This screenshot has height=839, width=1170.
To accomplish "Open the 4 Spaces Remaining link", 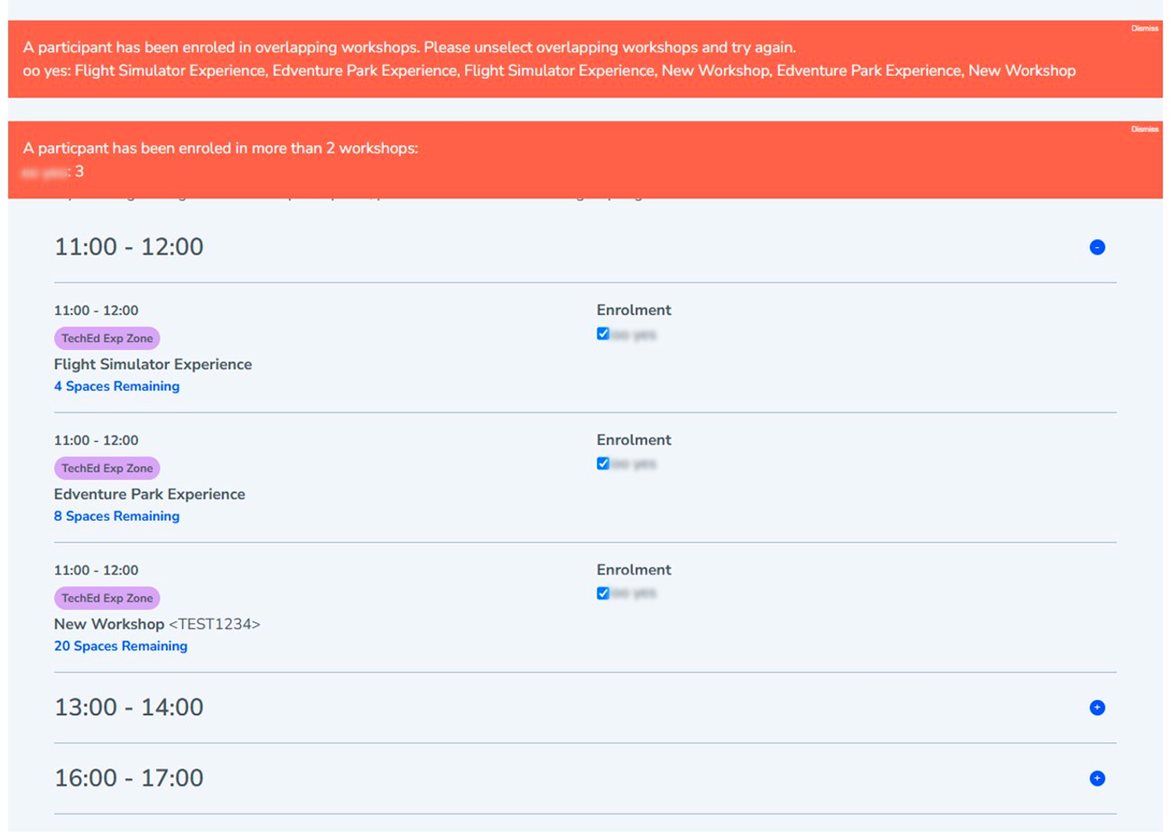I will click(117, 386).
